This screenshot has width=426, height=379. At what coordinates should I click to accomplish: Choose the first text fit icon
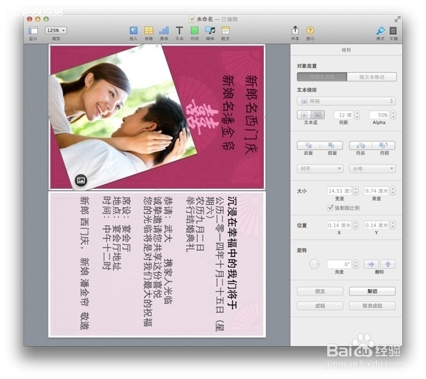305,114
